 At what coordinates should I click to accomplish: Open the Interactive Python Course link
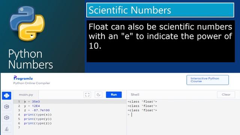pos(207,80)
